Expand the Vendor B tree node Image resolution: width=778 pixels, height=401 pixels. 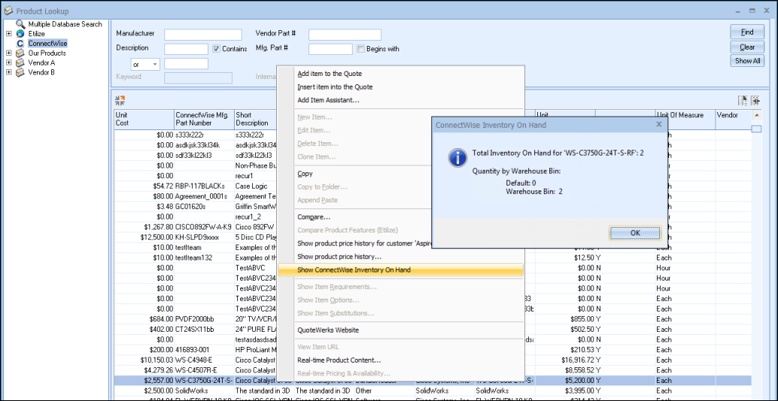[x=9, y=73]
